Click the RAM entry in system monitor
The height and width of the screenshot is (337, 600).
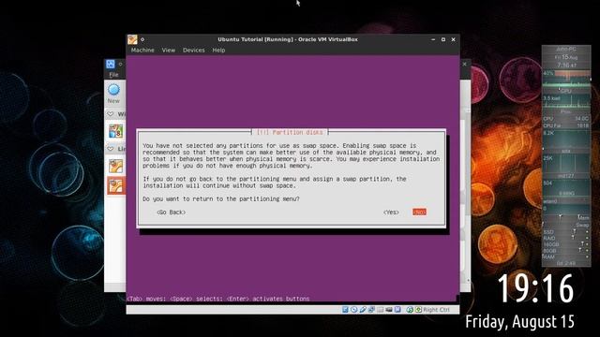click(548, 256)
